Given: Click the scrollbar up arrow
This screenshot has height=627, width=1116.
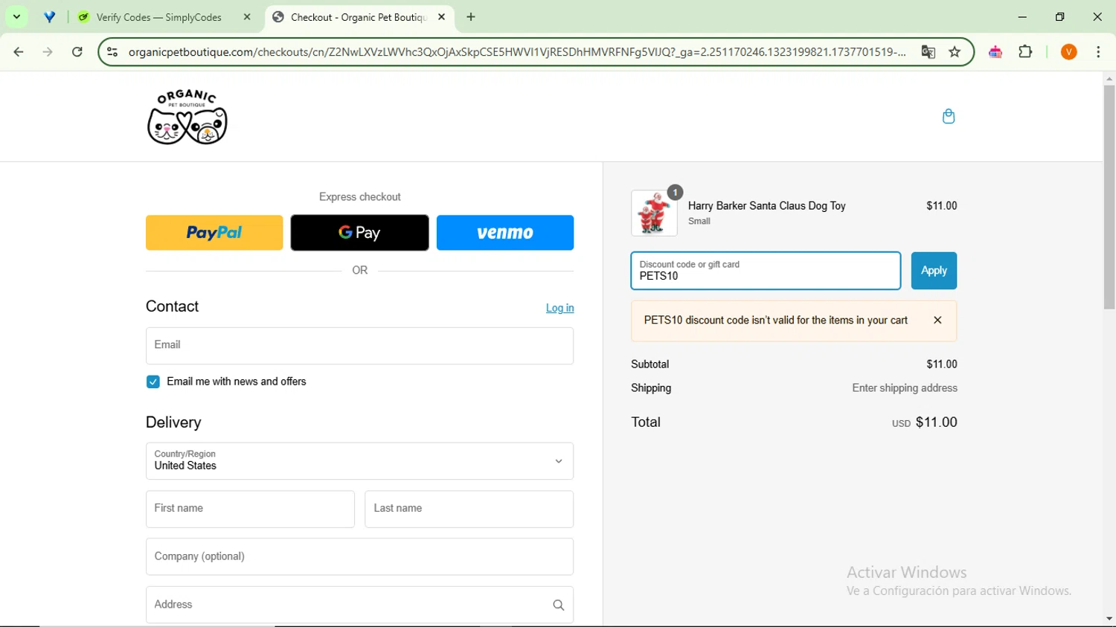Looking at the screenshot, I should [x=1109, y=78].
